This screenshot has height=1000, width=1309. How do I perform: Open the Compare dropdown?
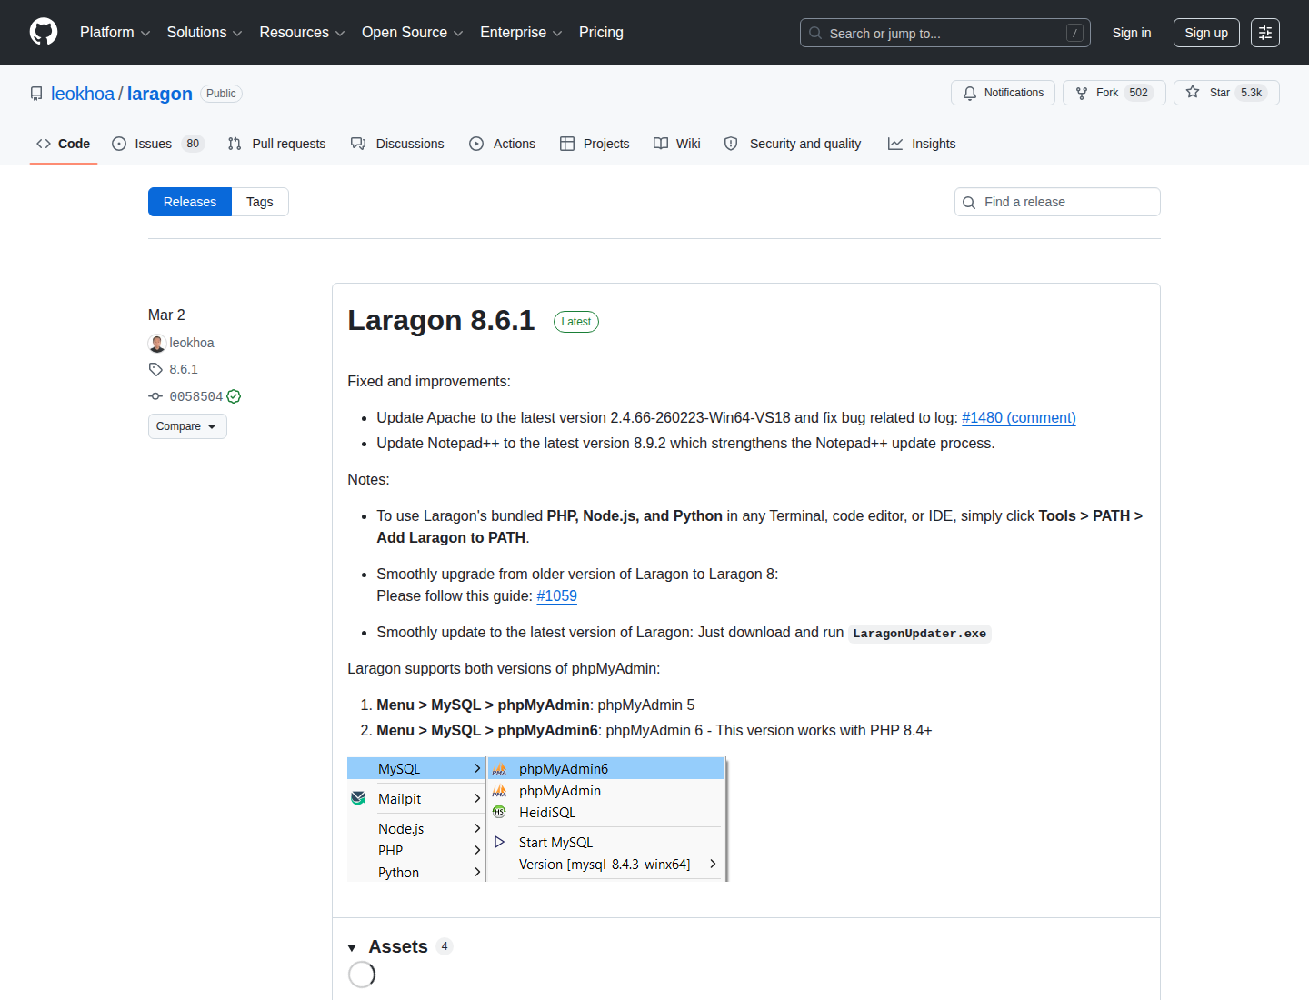187,426
